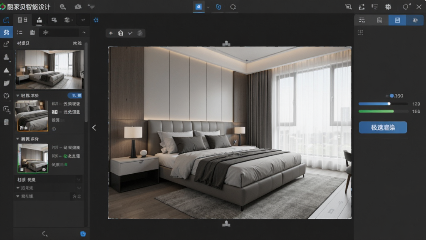
Task: Select the triangle shape icon in left sidebar
Action: coord(6,70)
